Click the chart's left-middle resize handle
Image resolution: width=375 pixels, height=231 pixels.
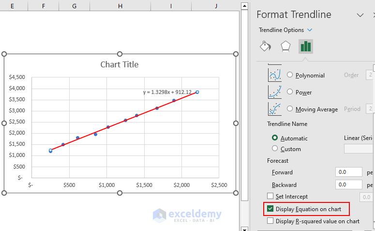tap(4, 123)
